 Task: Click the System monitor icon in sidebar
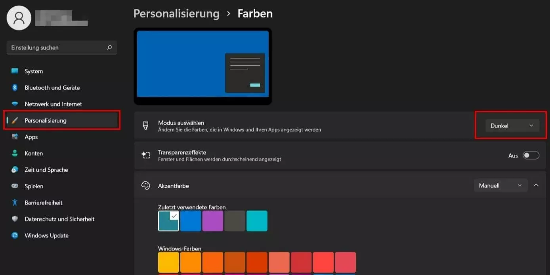[15, 71]
